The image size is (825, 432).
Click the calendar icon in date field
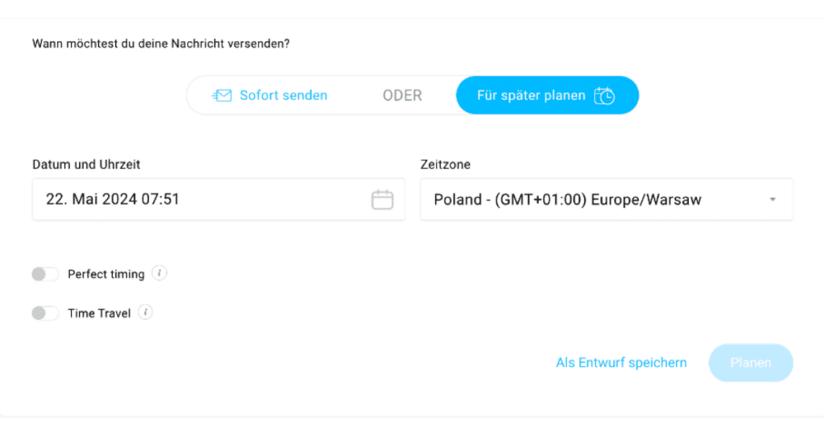(382, 199)
